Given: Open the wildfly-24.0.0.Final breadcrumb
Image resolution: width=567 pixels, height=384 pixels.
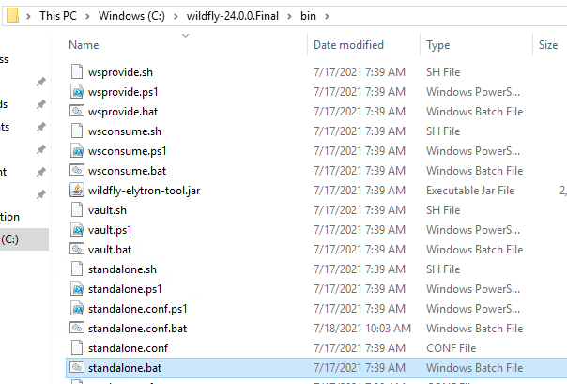Looking at the screenshot, I should point(233,16).
